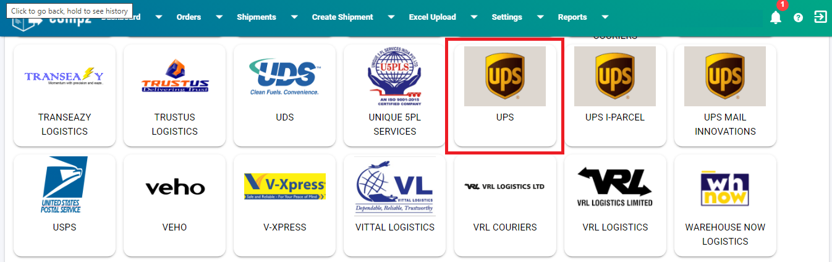
Task: Open the Create Shipment menu
Action: [342, 17]
